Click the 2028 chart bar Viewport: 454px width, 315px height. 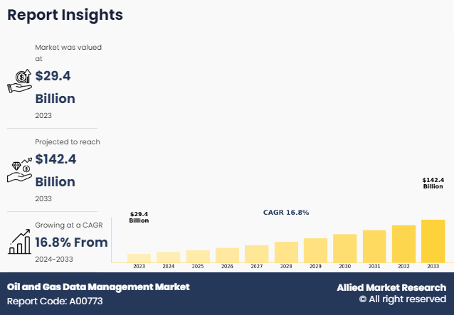286,252
